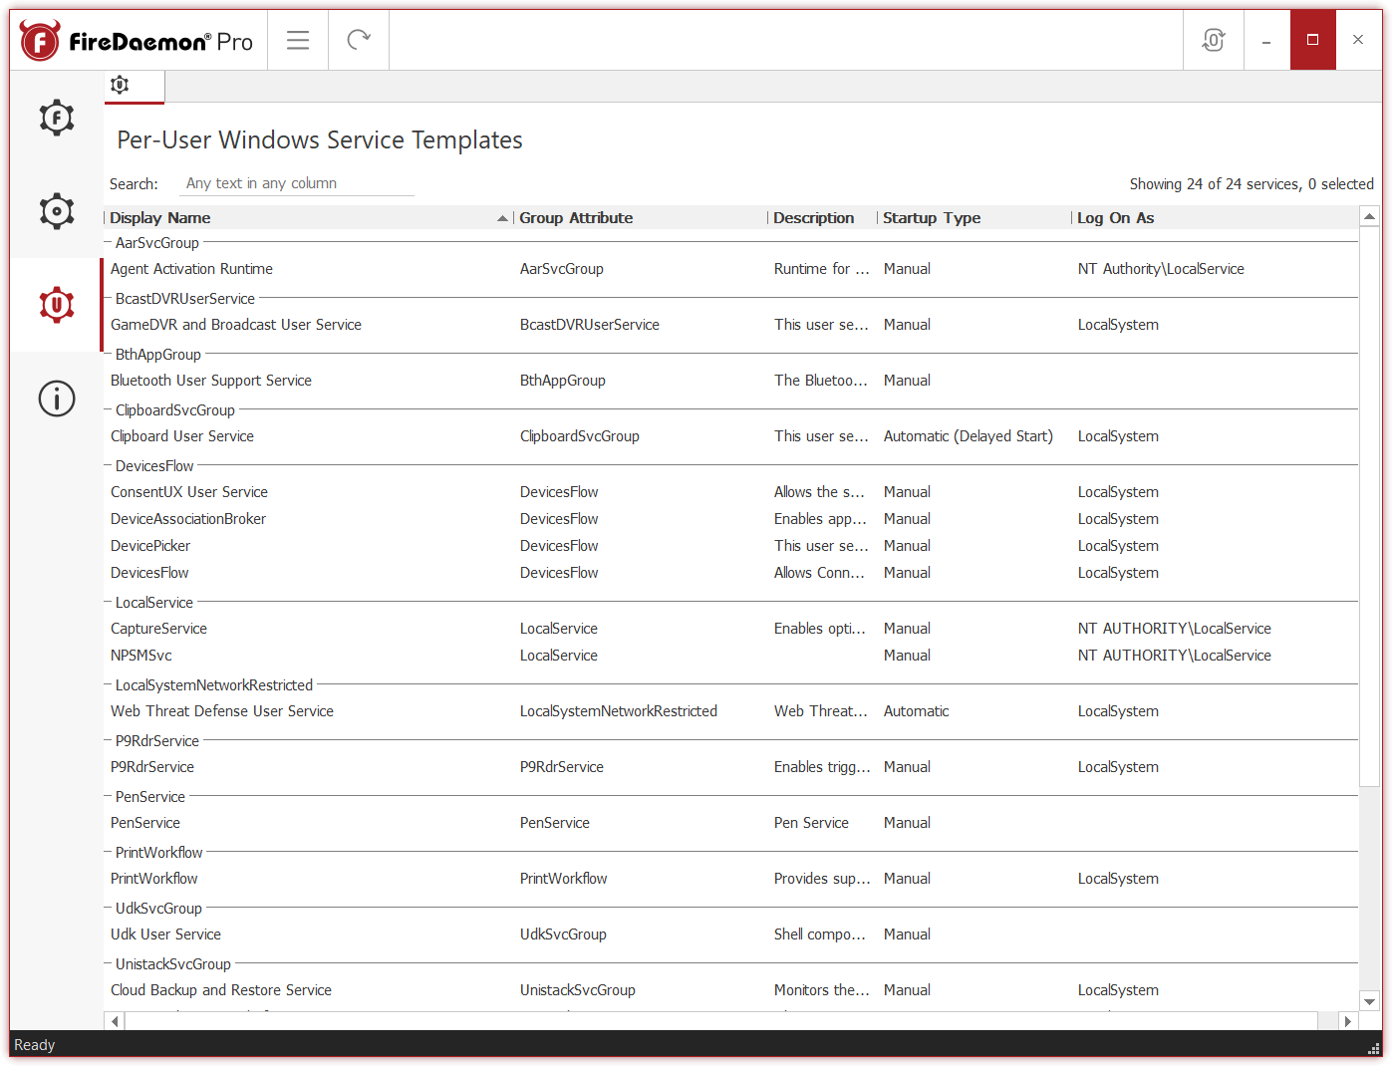Select the red per-user services sidebar icon
The height and width of the screenshot is (1066, 1392).
pyautogui.click(x=56, y=305)
